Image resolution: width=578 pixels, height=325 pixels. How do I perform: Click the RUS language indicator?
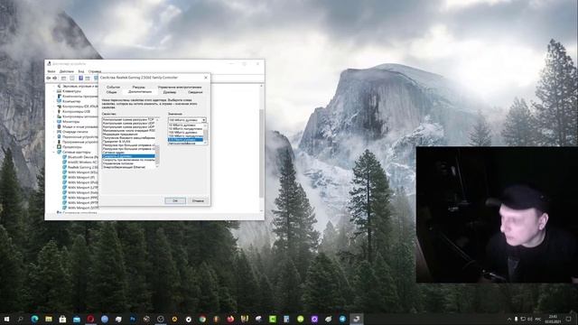[538, 319]
